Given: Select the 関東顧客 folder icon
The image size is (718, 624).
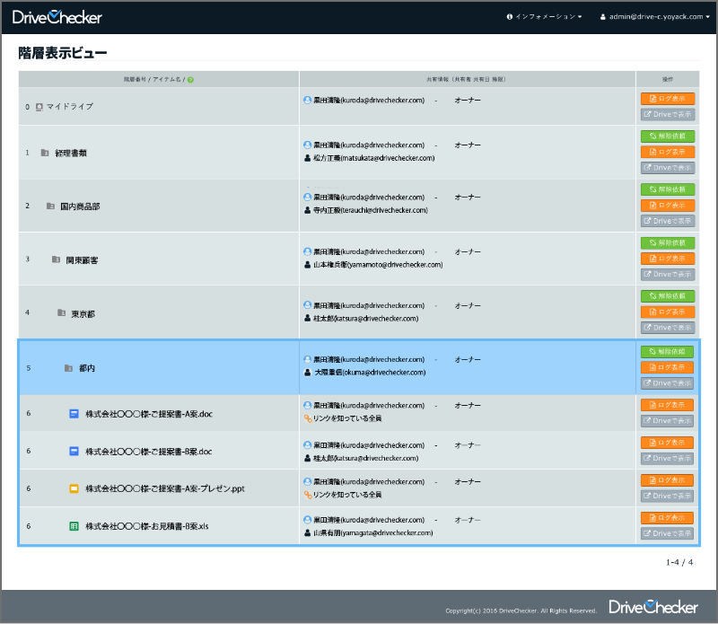Looking at the screenshot, I should click(x=56, y=259).
